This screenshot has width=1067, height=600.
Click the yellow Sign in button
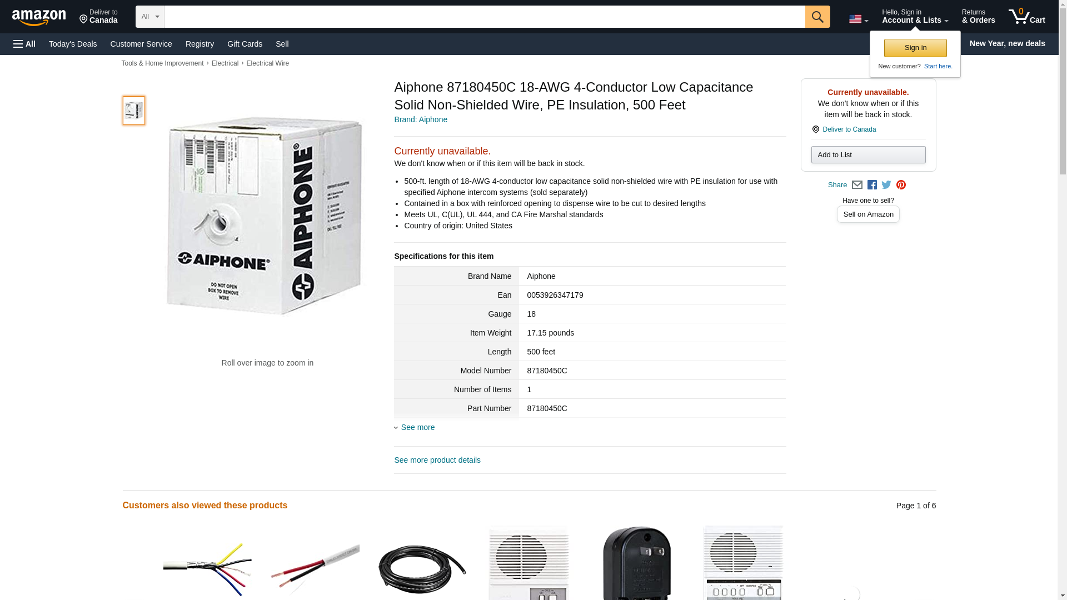(x=915, y=48)
